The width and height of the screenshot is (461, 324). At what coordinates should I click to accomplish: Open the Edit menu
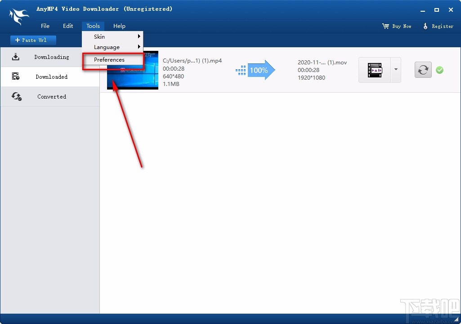pos(68,26)
